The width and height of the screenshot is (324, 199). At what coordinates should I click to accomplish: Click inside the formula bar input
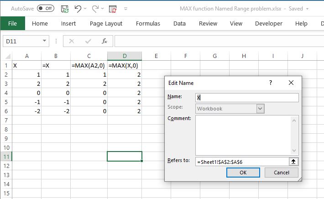click(219, 41)
